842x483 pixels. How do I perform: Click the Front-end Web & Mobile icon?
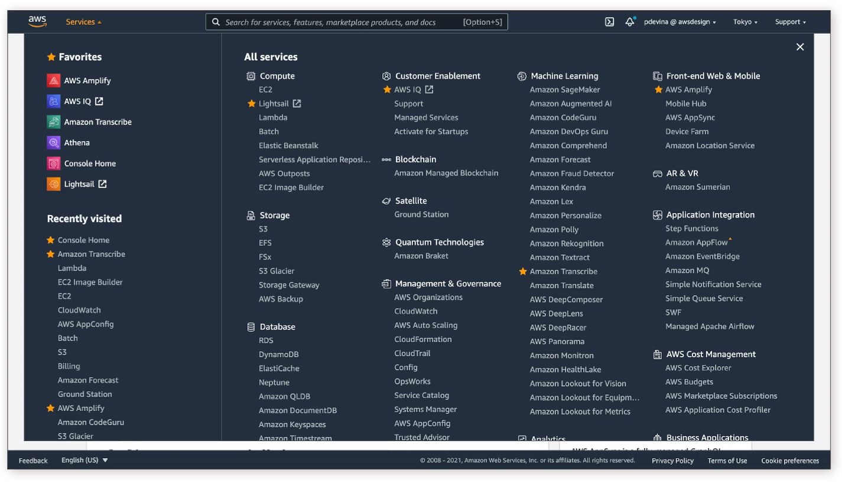[657, 76]
